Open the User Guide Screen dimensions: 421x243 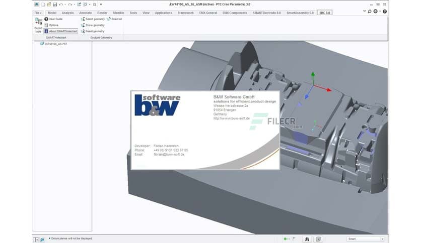[x=53, y=19]
